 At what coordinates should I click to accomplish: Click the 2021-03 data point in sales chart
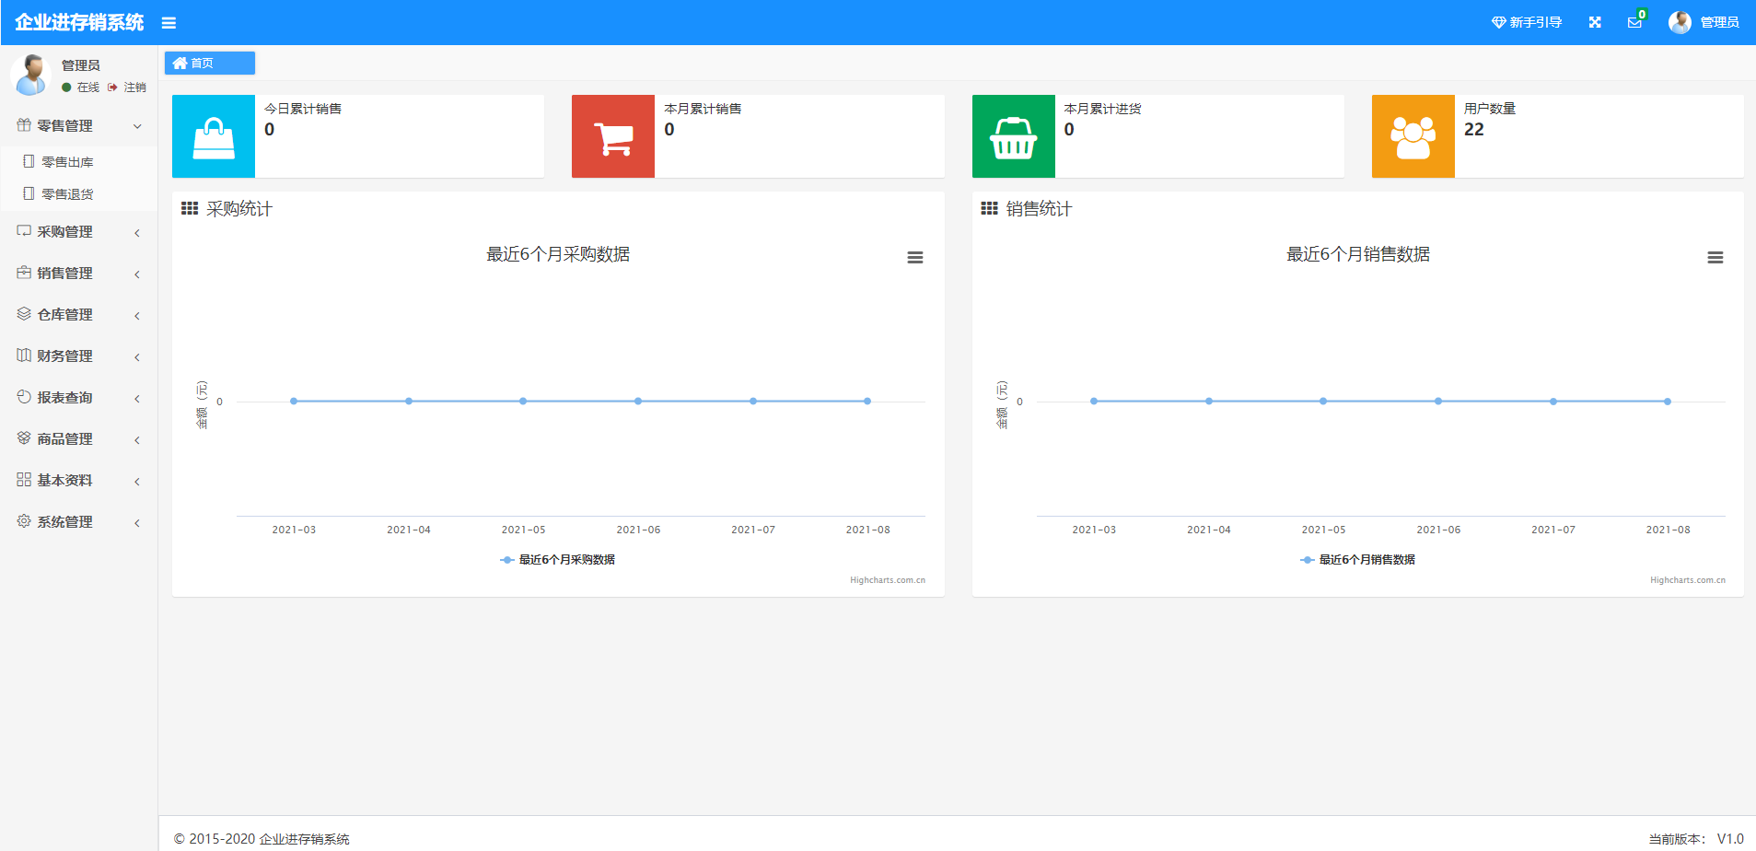click(1094, 402)
